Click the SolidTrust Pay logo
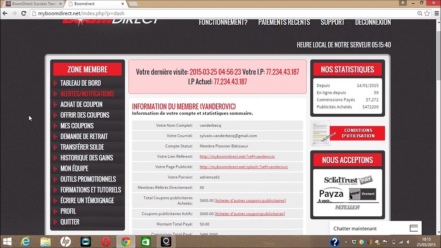The width and height of the screenshot is (441, 248). point(348,180)
